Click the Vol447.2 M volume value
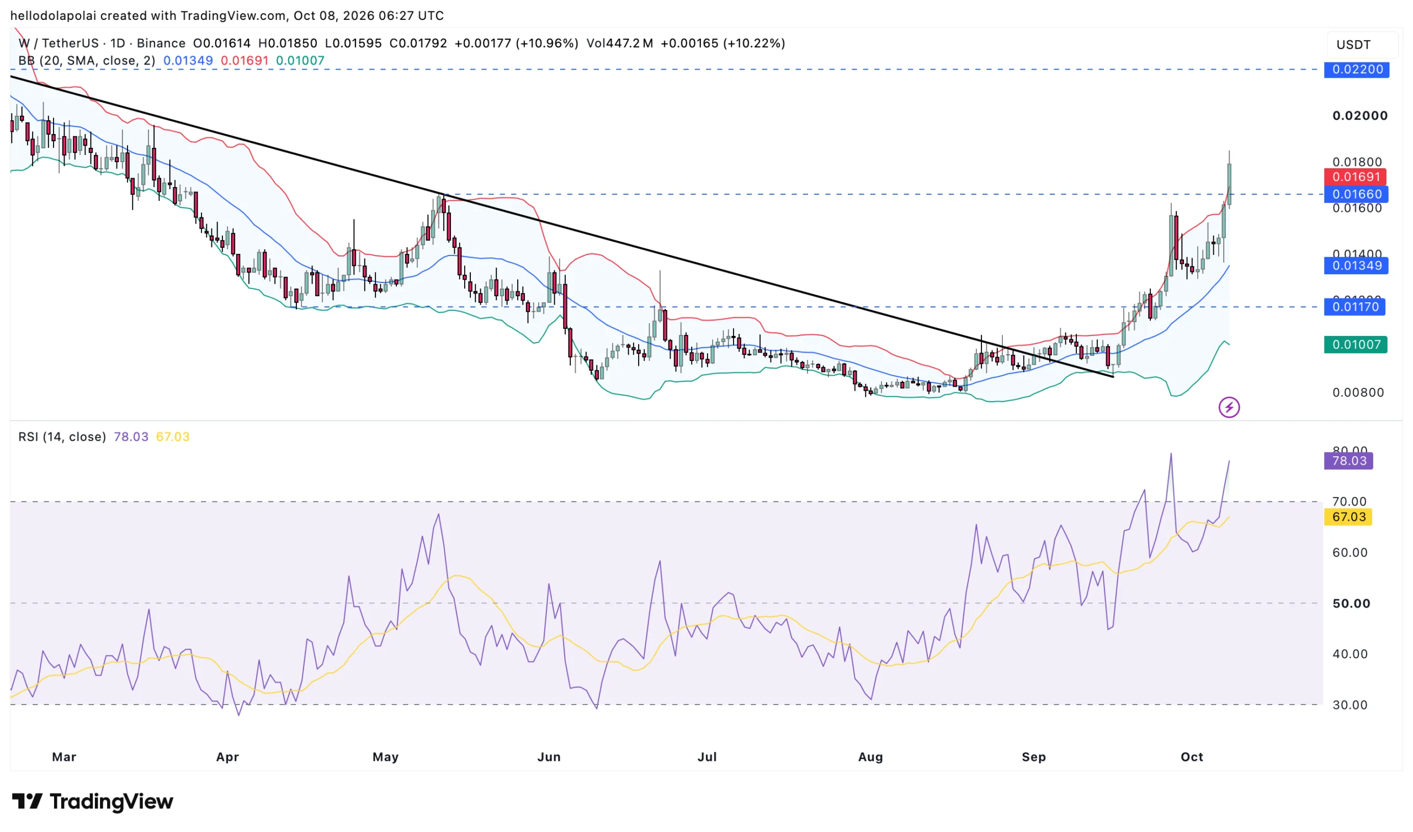This screenshot has width=1413, height=832. [x=620, y=43]
